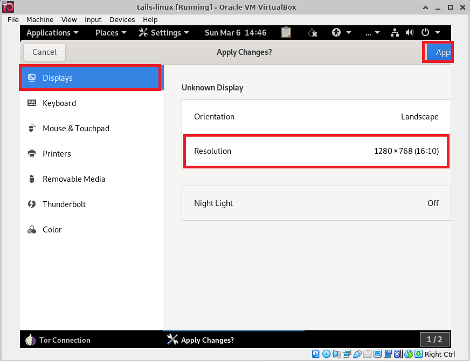Click the power icon in top bar
This screenshot has height=361, width=470.
pyautogui.click(x=425, y=32)
